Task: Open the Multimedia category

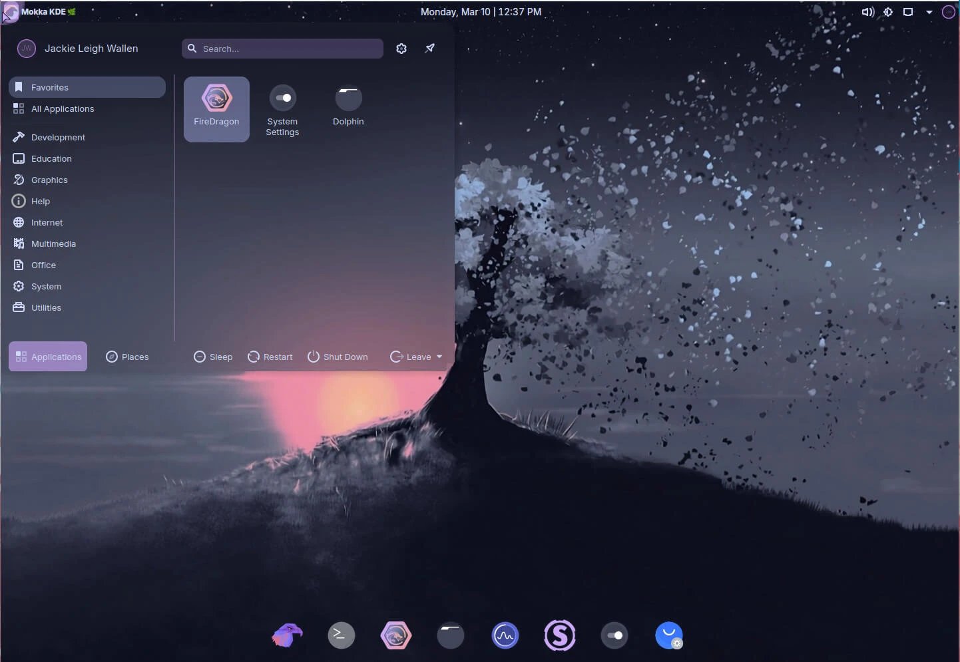Action: pos(53,244)
